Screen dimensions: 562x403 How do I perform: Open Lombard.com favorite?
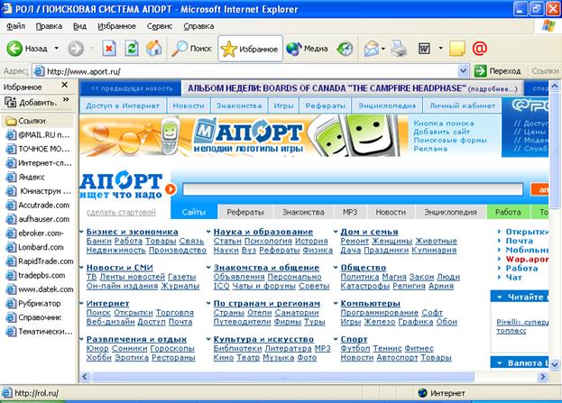click(35, 247)
